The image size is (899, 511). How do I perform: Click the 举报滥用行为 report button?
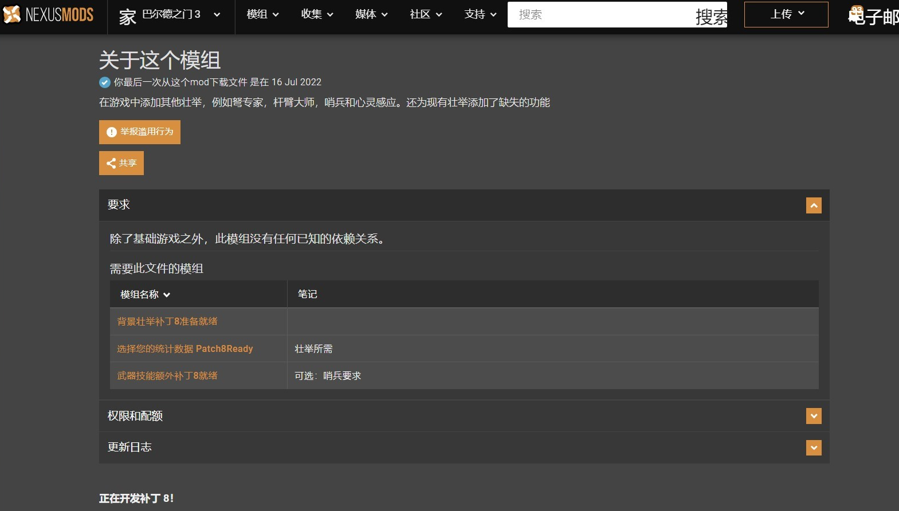pos(140,132)
